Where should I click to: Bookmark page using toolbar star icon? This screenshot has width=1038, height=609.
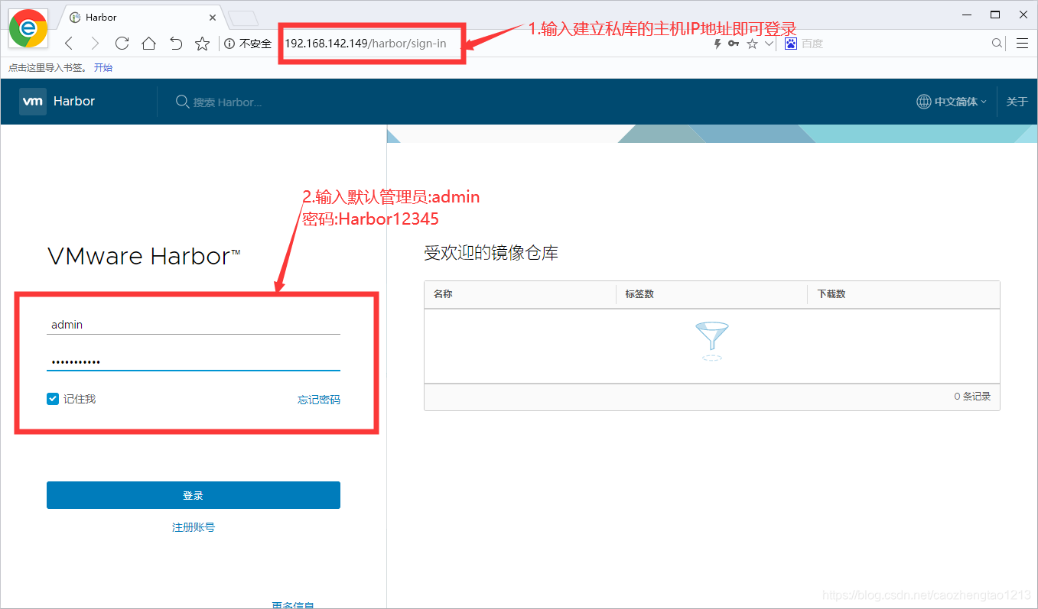tap(202, 44)
